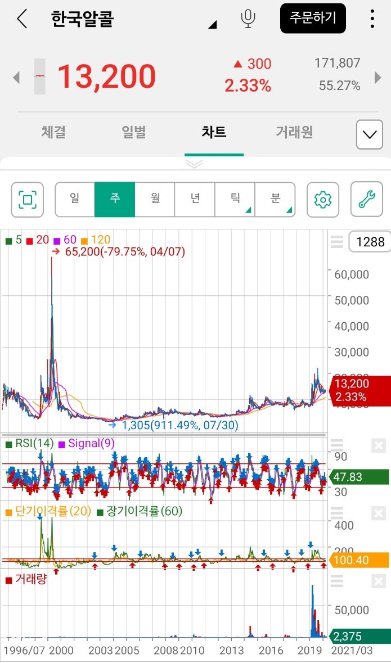The height and width of the screenshot is (663, 391).
Task: Tap the Signal(9) legend label
Action: [86, 444]
